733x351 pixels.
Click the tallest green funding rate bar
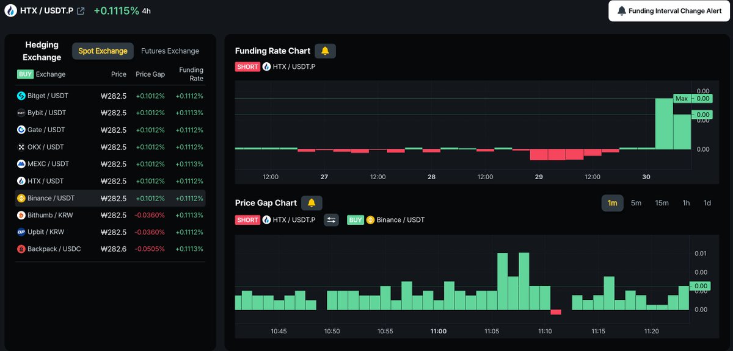point(664,123)
